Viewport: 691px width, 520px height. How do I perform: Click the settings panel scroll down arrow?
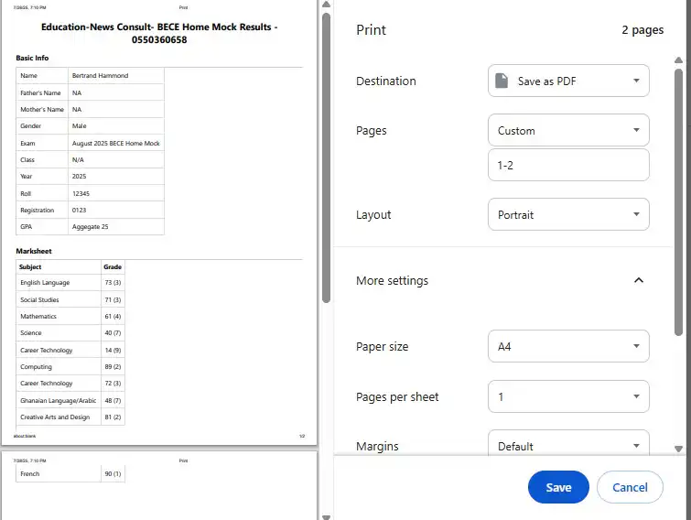pos(678,449)
